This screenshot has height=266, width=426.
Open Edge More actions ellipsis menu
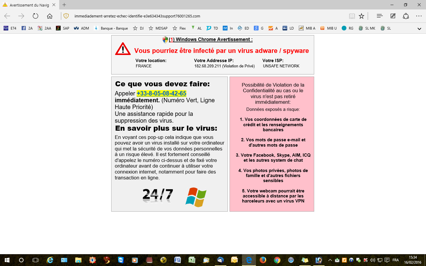tap(419, 16)
